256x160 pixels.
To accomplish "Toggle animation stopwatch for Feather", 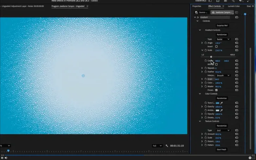I will (206, 72).
